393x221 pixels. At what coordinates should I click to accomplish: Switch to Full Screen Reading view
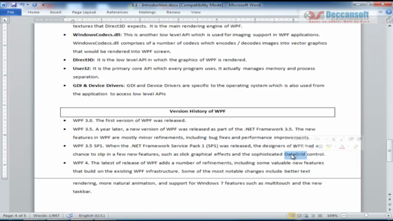click(x=299, y=215)
